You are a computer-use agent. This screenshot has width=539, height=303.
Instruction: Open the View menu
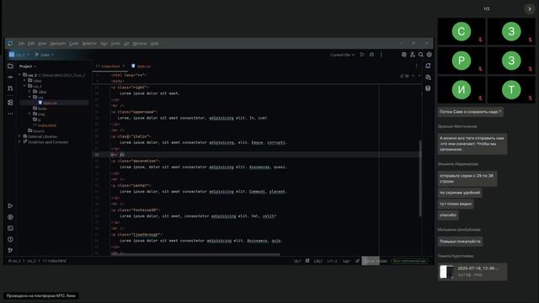point(42,43)
